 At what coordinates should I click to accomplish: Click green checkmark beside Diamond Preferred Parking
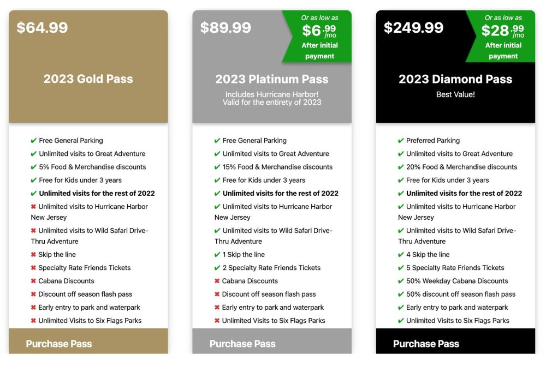point(401,141)
